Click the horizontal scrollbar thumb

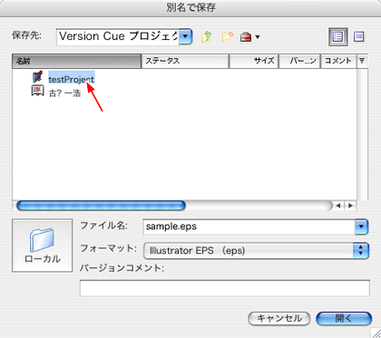101,206
